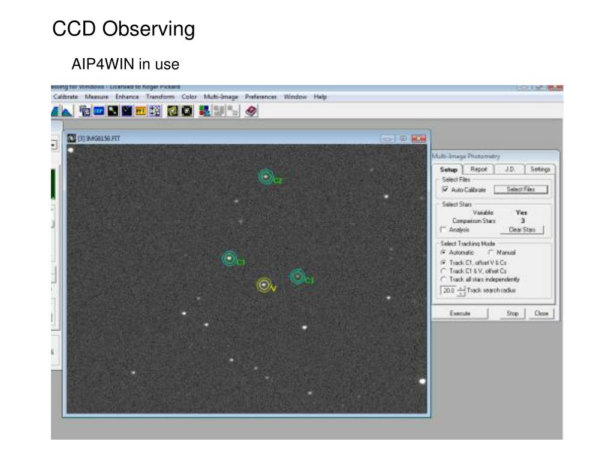Open the Multi-Image menu
Image resolution: width=614 pixels, height=460 pixels.
221,96
